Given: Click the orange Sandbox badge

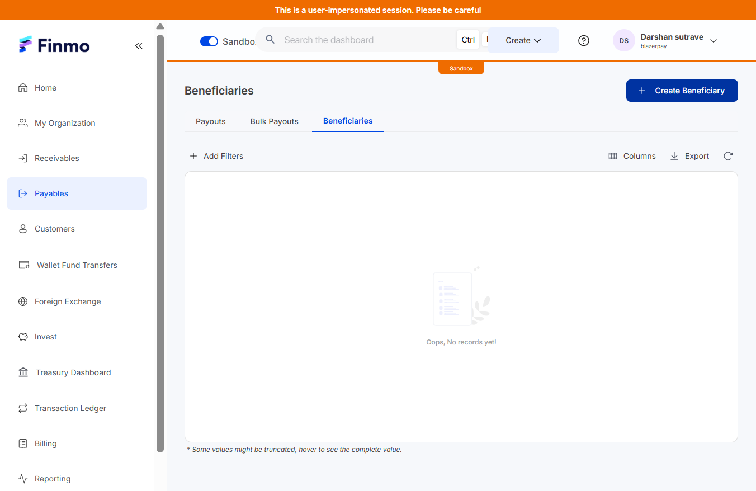Looking at the screenshot, I should click(x=461, y=68).
